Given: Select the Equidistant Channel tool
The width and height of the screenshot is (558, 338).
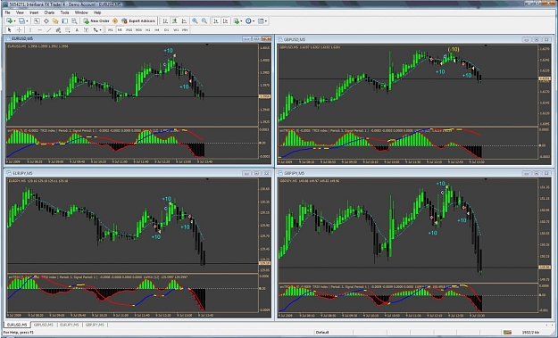Looking at the screenshot, I should click(58, 29).
